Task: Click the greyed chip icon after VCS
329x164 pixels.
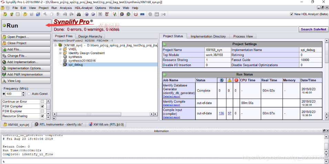Action: [150, 14]
